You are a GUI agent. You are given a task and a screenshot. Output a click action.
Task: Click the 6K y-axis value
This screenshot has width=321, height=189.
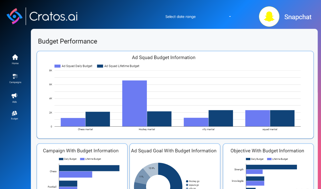coord(51,85)
